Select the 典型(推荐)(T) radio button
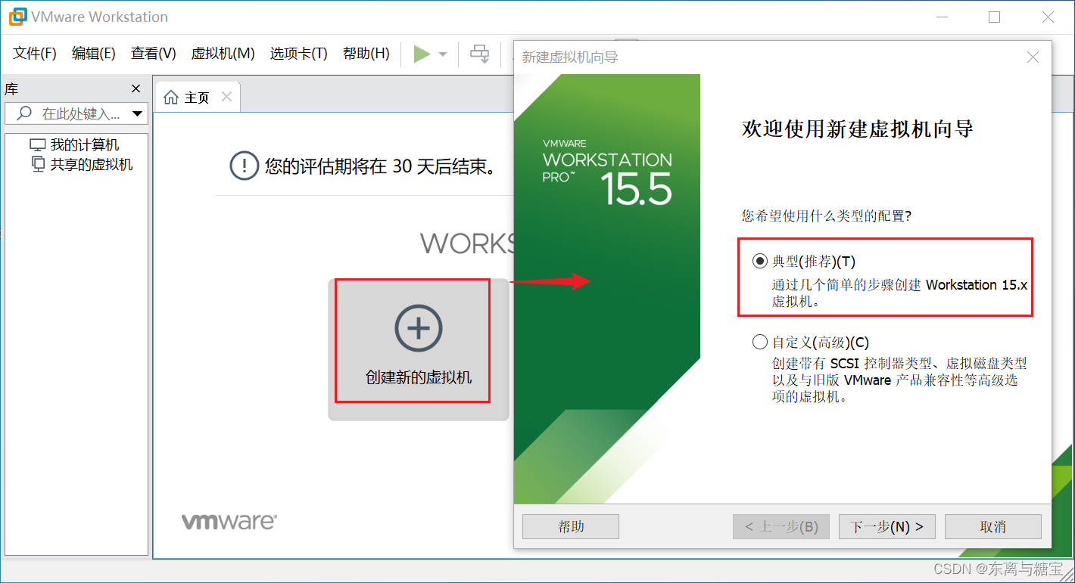This screenshot has height=583, width=1075. tap(760, 262)
